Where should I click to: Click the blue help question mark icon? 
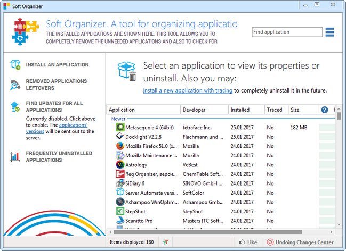pos(324,110)
